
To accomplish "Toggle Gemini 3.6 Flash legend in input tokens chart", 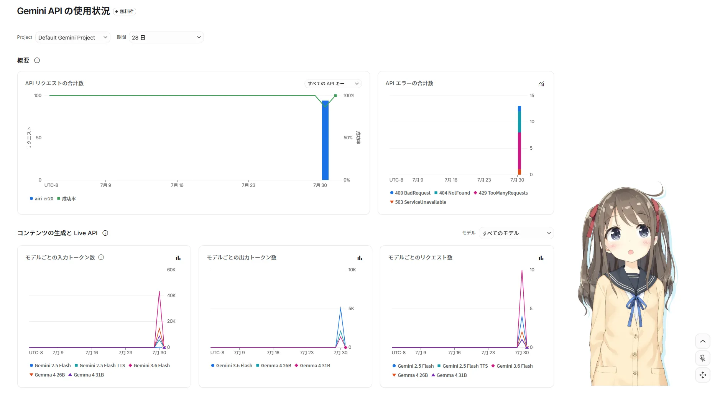I will [x=149, y=365].
